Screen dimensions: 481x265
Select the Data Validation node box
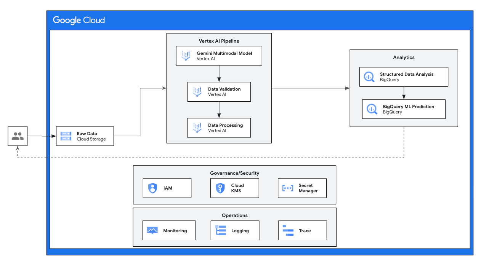[x=219, y=92]
